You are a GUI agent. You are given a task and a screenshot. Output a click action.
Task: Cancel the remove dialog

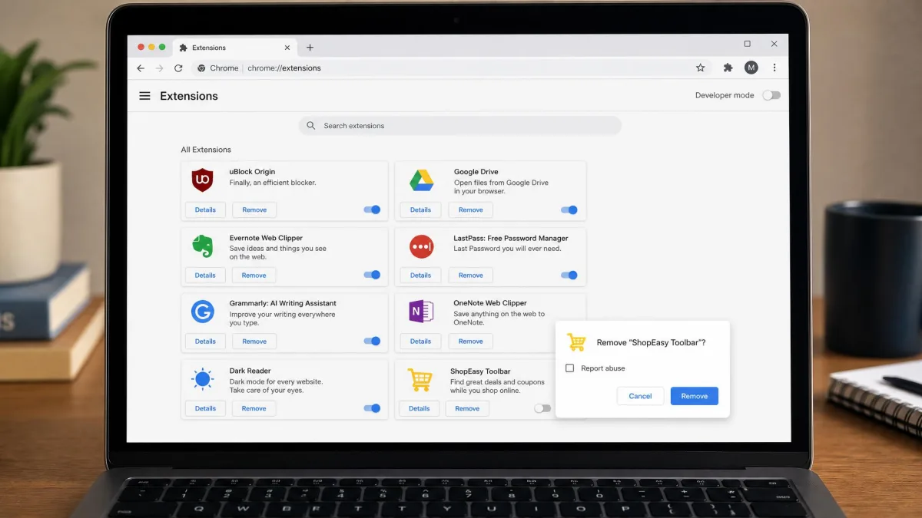point(640,396)
